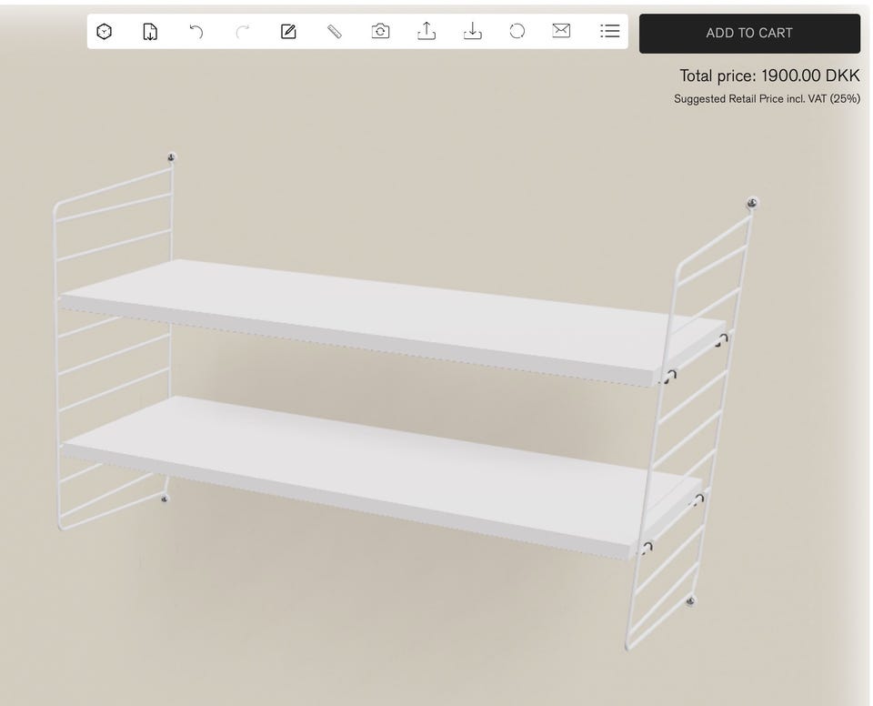The height and width of the screenshot is (706, 873).
Task: Click the tray download icon
Action: 473,31
